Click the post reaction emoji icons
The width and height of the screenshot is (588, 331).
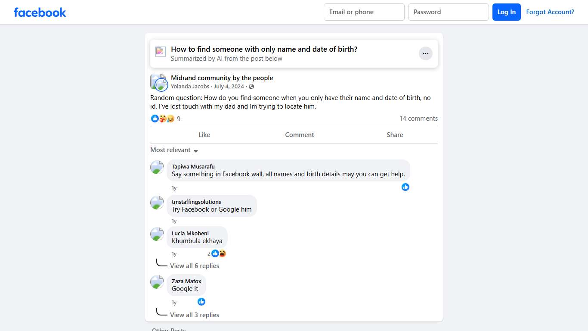click(x=163, y=119)
